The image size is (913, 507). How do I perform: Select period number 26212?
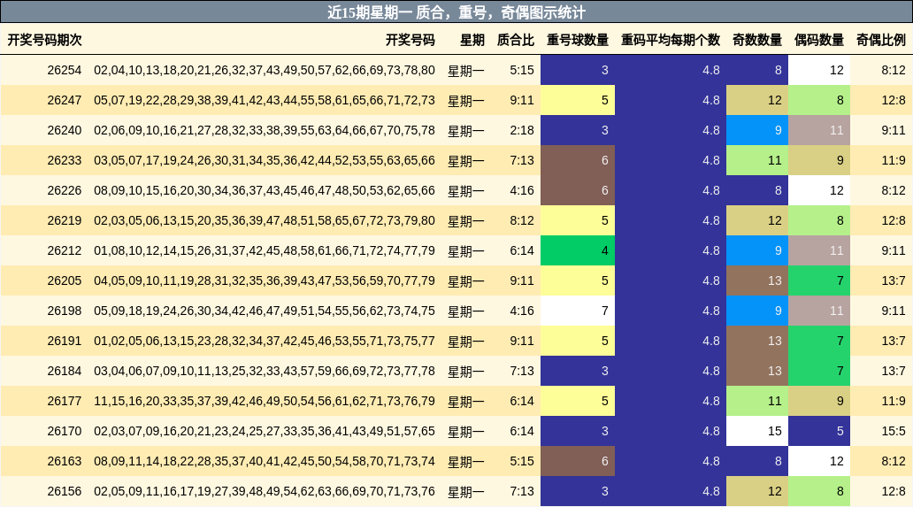(x=65, y=250)
